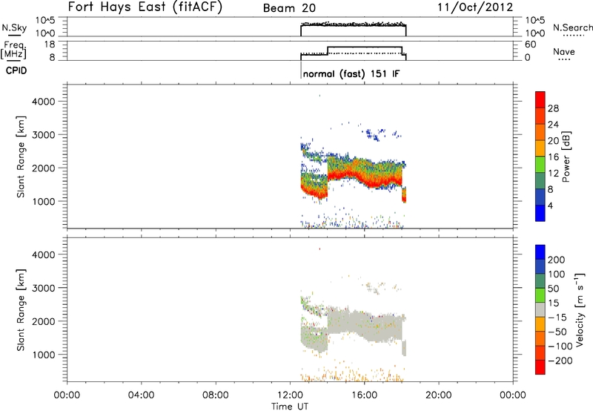Click time axis label '12:00'
The height and width of the screenshot is (411, 593).
pyautogui.click(x=290, y=395)
